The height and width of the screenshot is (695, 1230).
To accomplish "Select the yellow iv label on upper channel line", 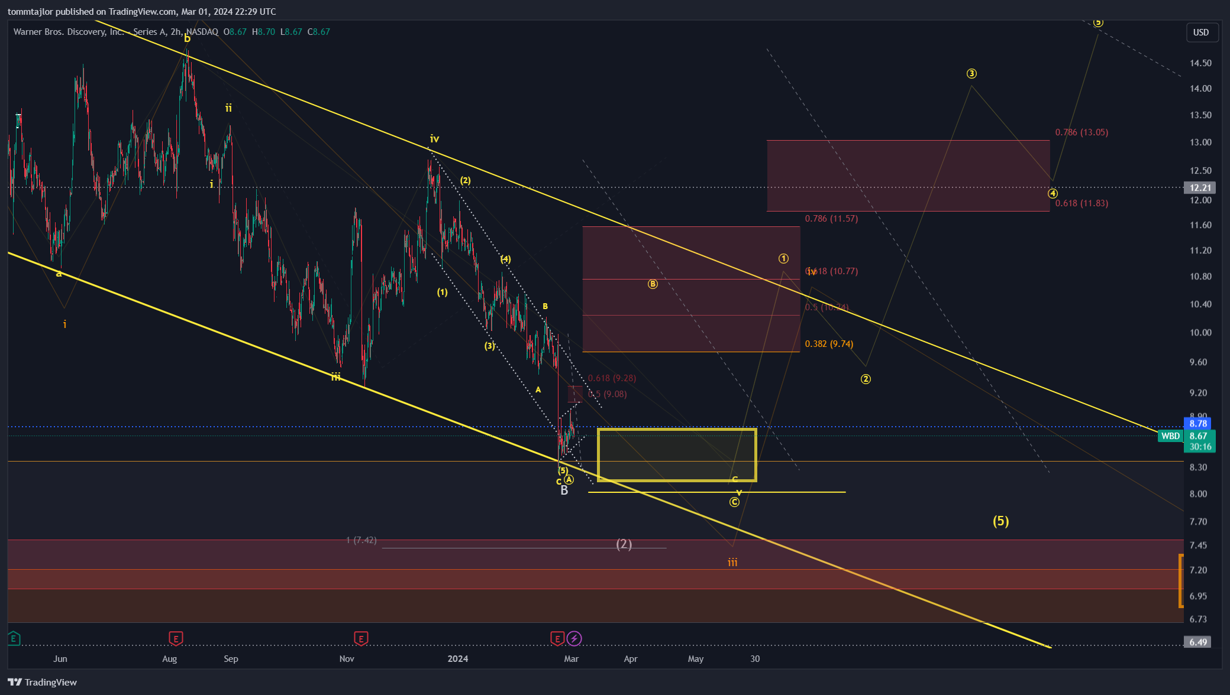I will click(x=434, y=139).
